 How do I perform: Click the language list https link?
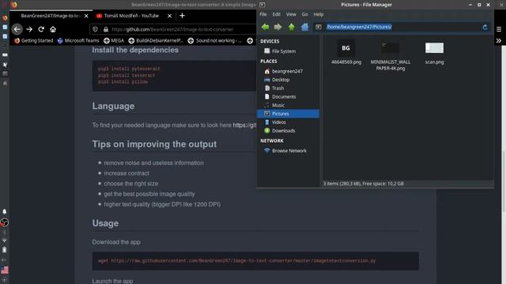pos(244,125)
